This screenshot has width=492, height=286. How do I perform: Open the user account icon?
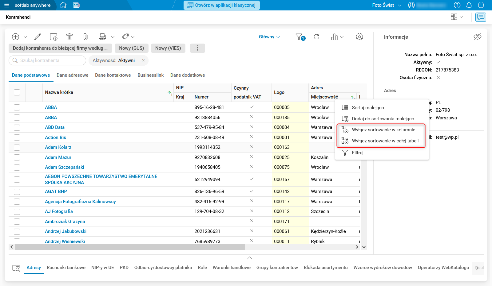click(411, 5)
